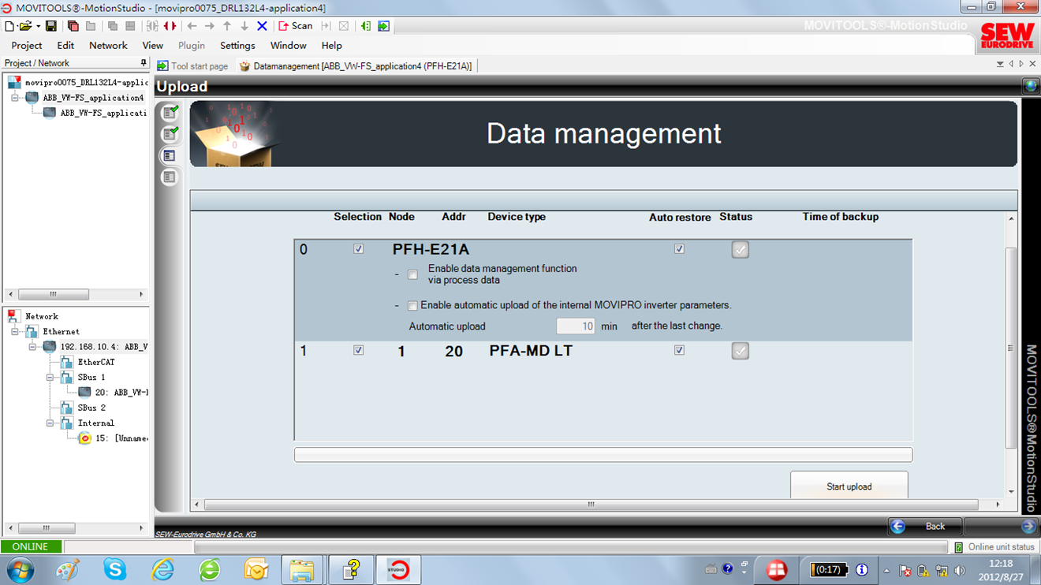Click the red switch-to-offline mode toolbar icon
Viewport: 1041px width, 585px height.
[x=170, y=26]
